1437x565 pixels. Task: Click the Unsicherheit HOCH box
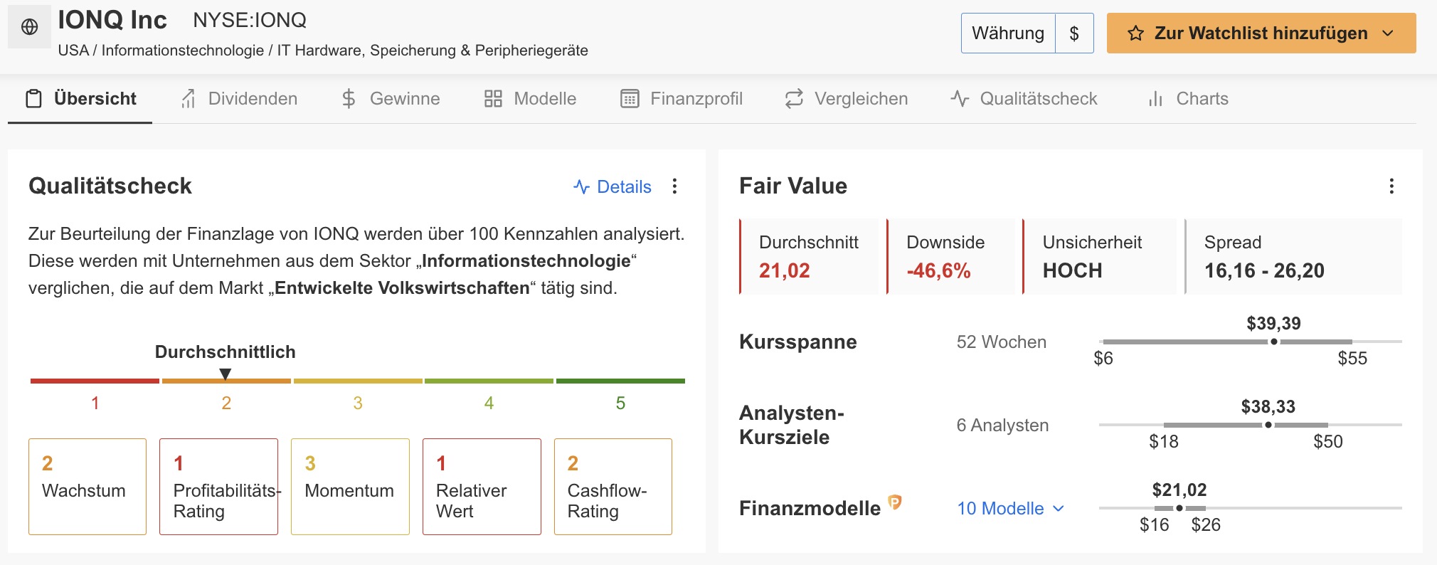[x=1100, y=256]
